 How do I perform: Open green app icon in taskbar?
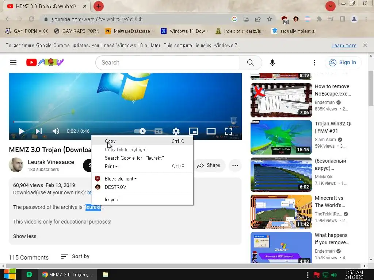29,275
